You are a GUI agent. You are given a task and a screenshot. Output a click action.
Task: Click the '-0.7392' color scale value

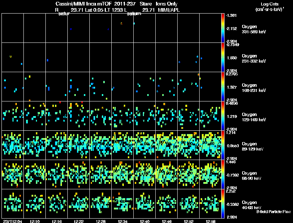[x=232, y=175]
